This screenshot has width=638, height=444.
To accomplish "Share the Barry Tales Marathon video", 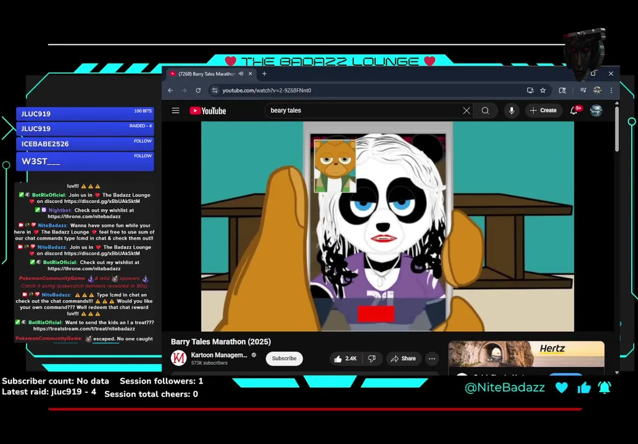I will (404, 359).
